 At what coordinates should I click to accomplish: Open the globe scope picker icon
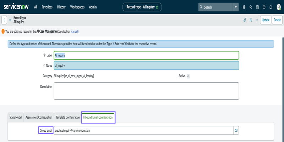(244, 7)
